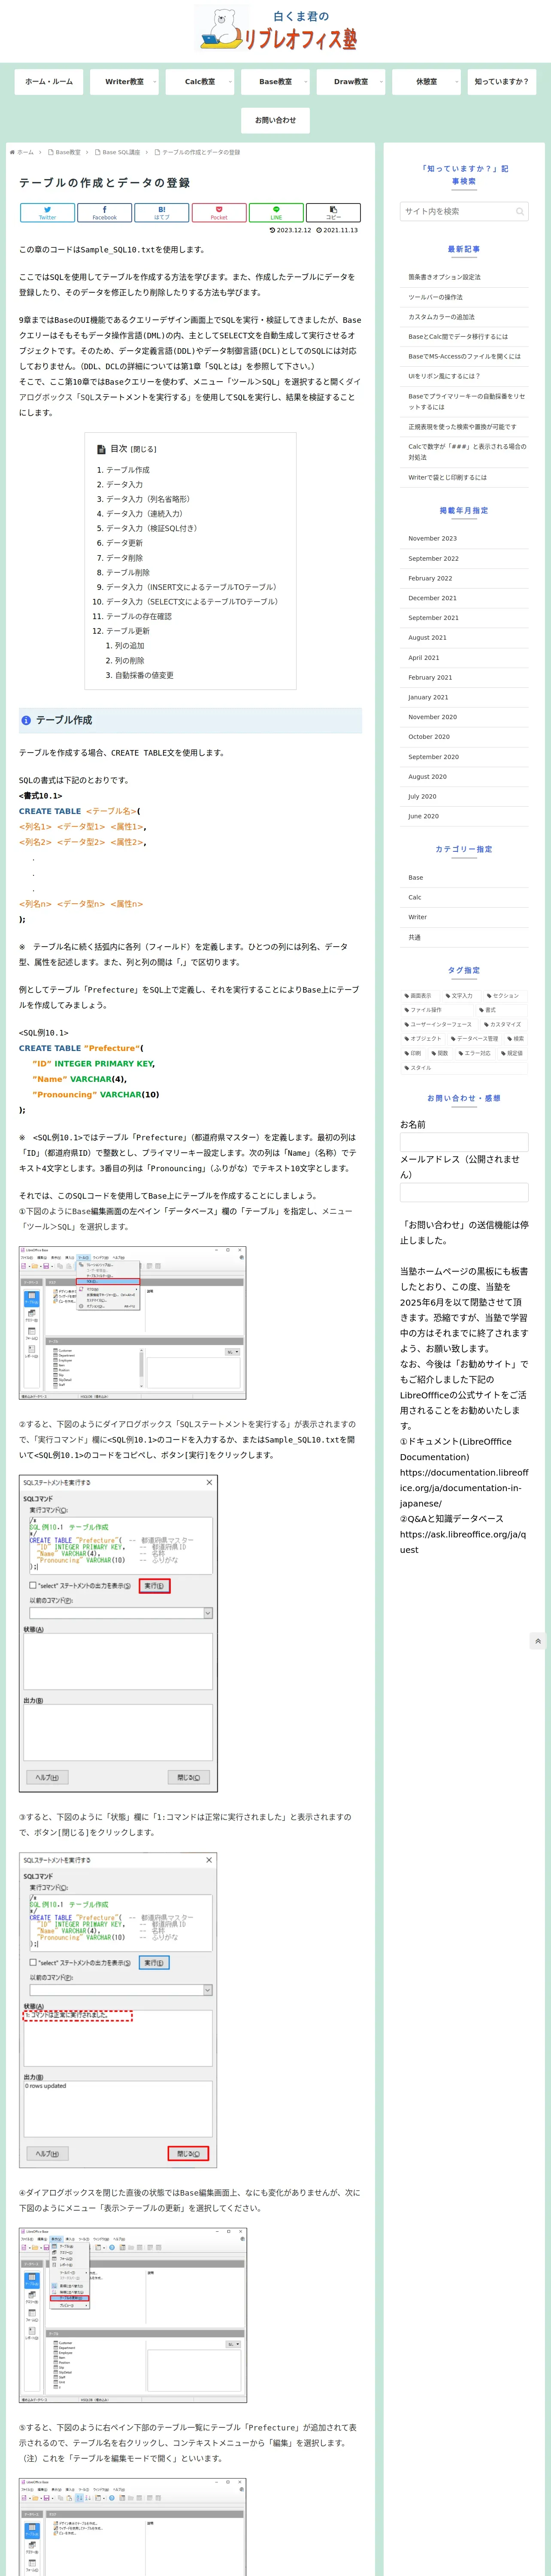
Task: Expand the Base教室 menu
Action: 276,82
